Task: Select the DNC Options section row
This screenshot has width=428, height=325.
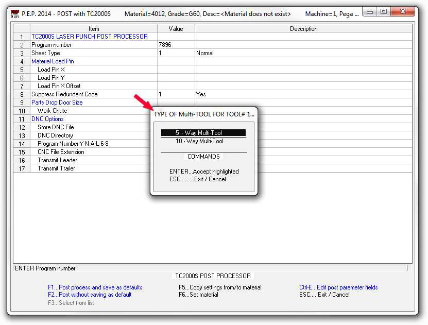Action: tap(47, 119)
